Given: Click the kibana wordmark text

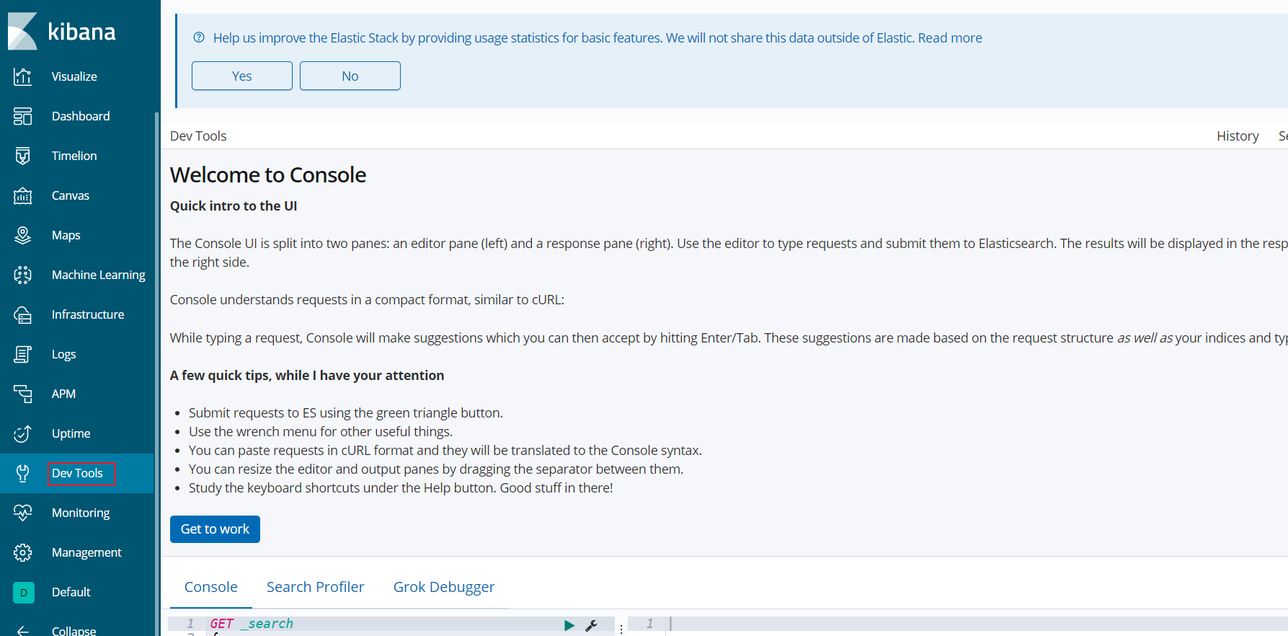Looking at the screenshot, I should (x=81, y=32).
